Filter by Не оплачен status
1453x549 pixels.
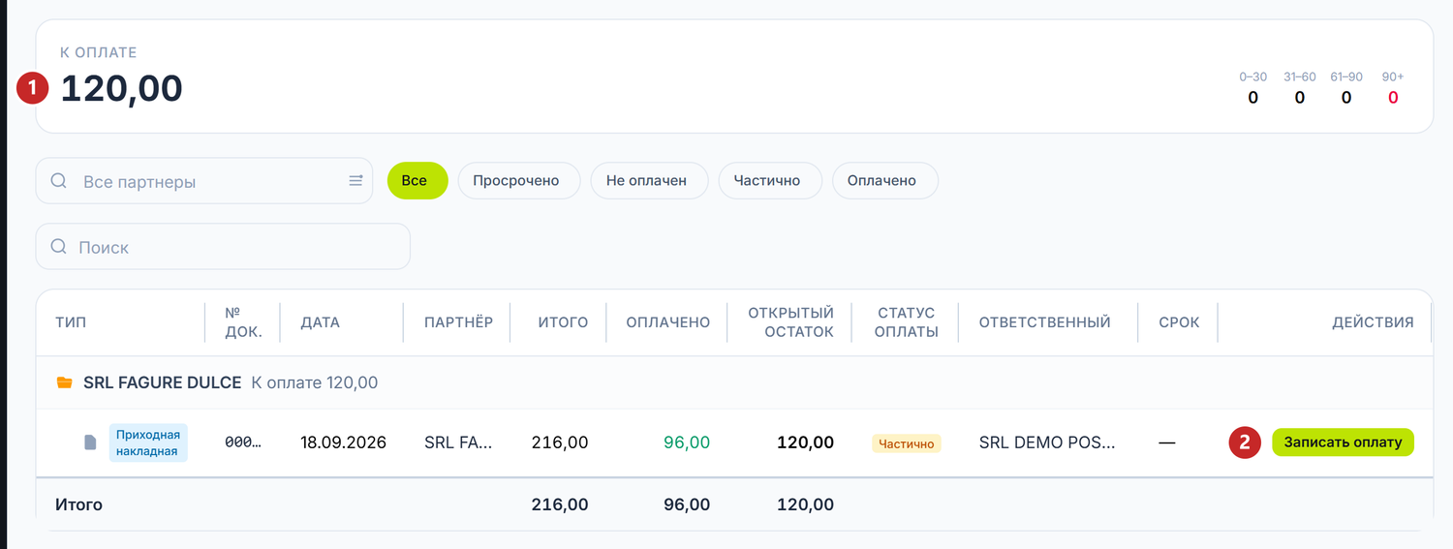click(649, 181)
